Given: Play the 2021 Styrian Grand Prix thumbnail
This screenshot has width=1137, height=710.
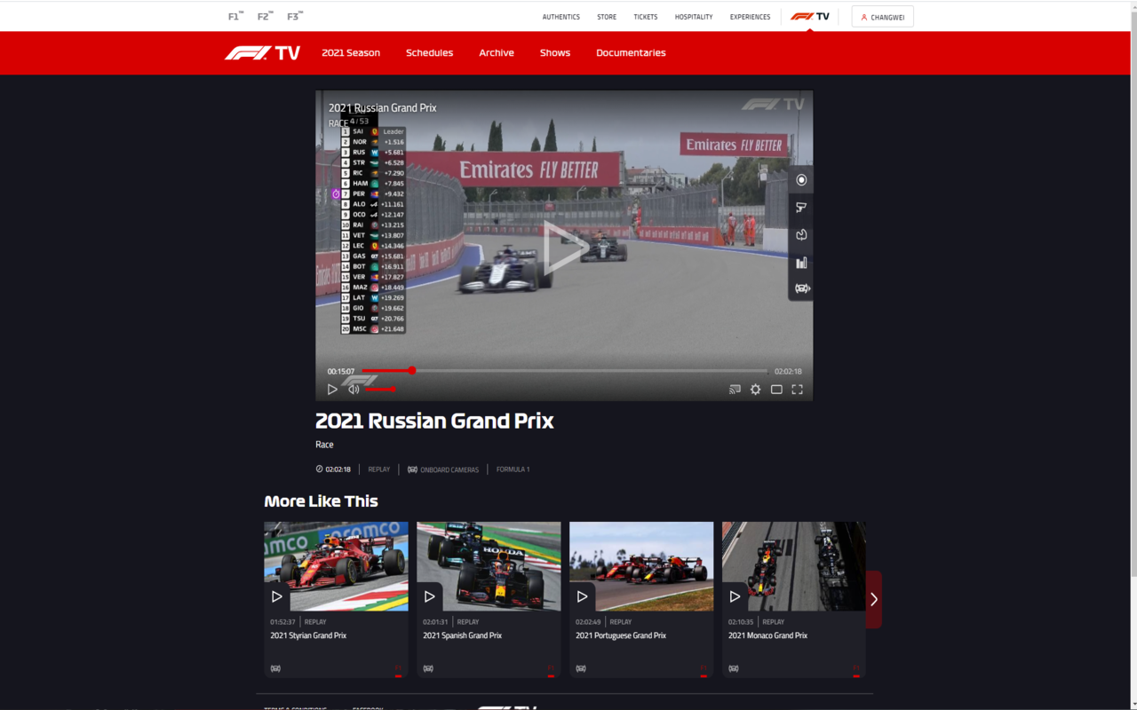Looking at the screenshot, I should point(336,566).
